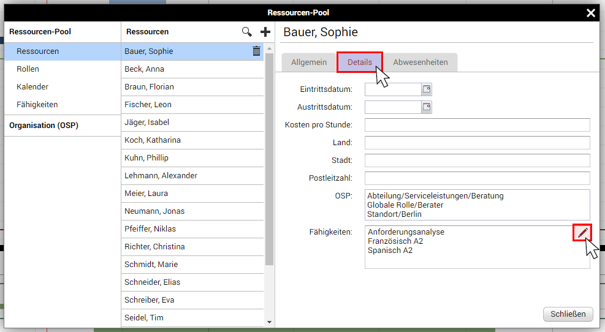Expand the Organisation (OSP) section
The height and width of the screenshot is (332, 605).
coord(44,126)
